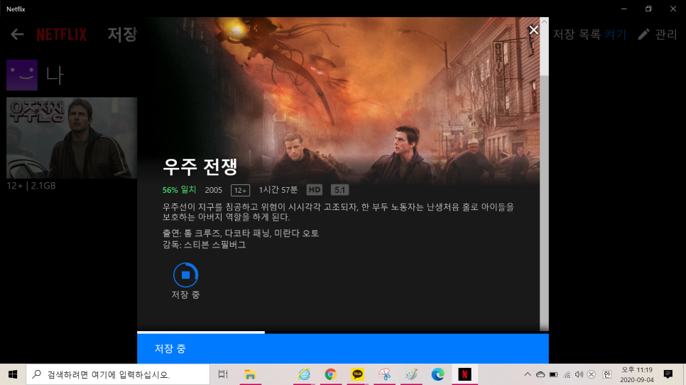Screen dimensions: 686x385
Task: Open Task View on the taskbar
Action: pyautogui.click(x=223, y=374)
